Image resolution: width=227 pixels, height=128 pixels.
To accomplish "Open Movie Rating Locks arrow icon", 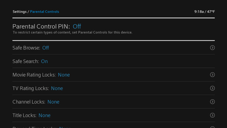I will point(212,75).
